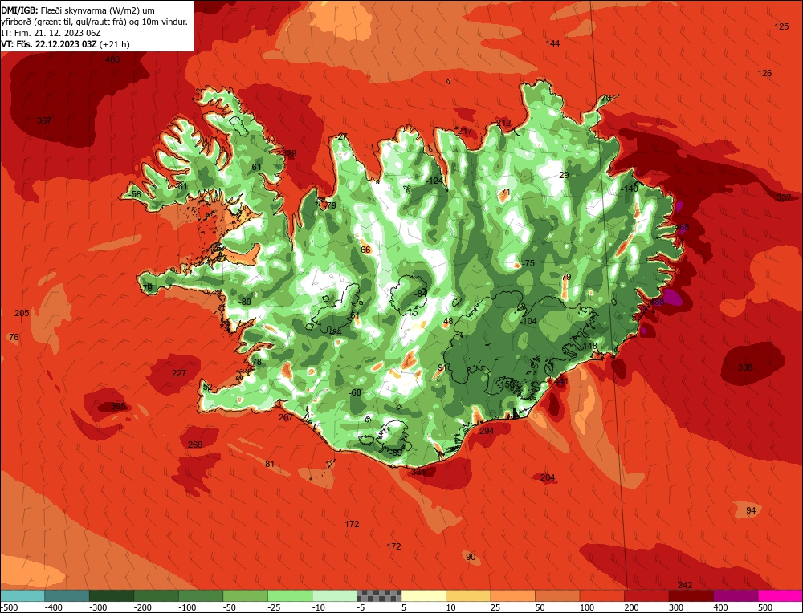
Task: Click the legend swatch between 200 and 300
Action: click(x=646, y=595)
